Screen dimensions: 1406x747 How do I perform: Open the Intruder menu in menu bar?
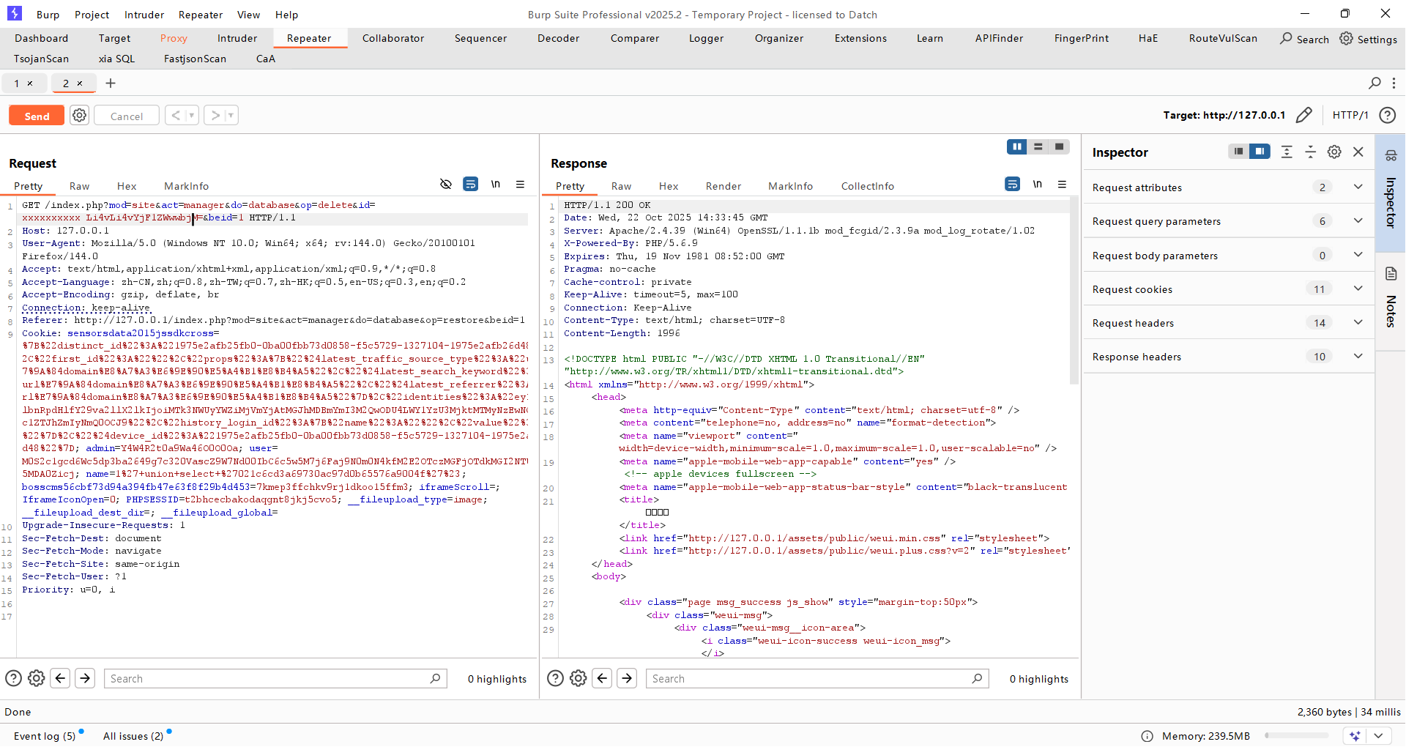[x=144, y=15]
